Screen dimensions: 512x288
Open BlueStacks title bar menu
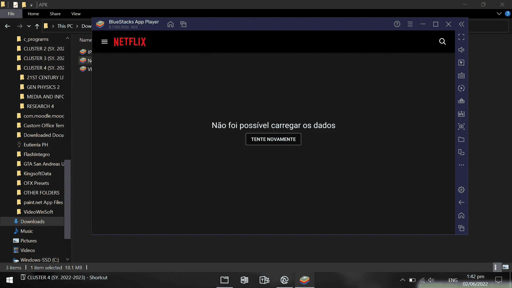tap(410, 24)
